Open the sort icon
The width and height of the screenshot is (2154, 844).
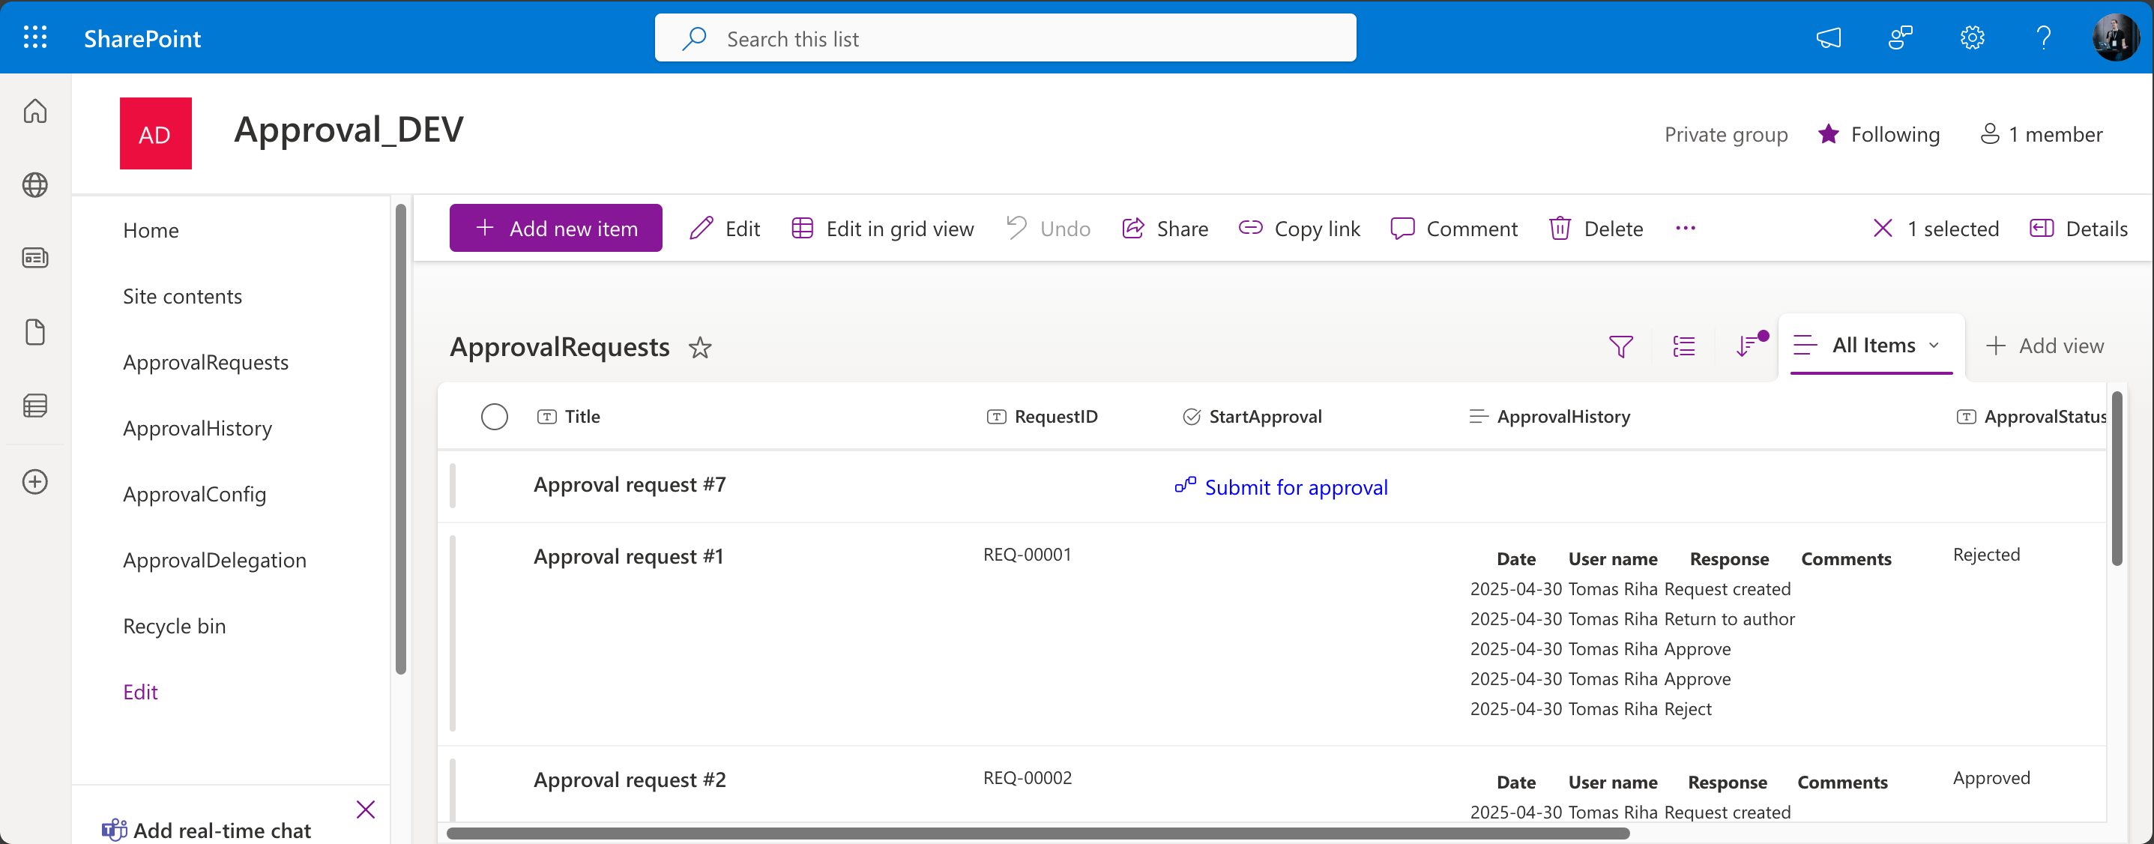[1749, 345]
